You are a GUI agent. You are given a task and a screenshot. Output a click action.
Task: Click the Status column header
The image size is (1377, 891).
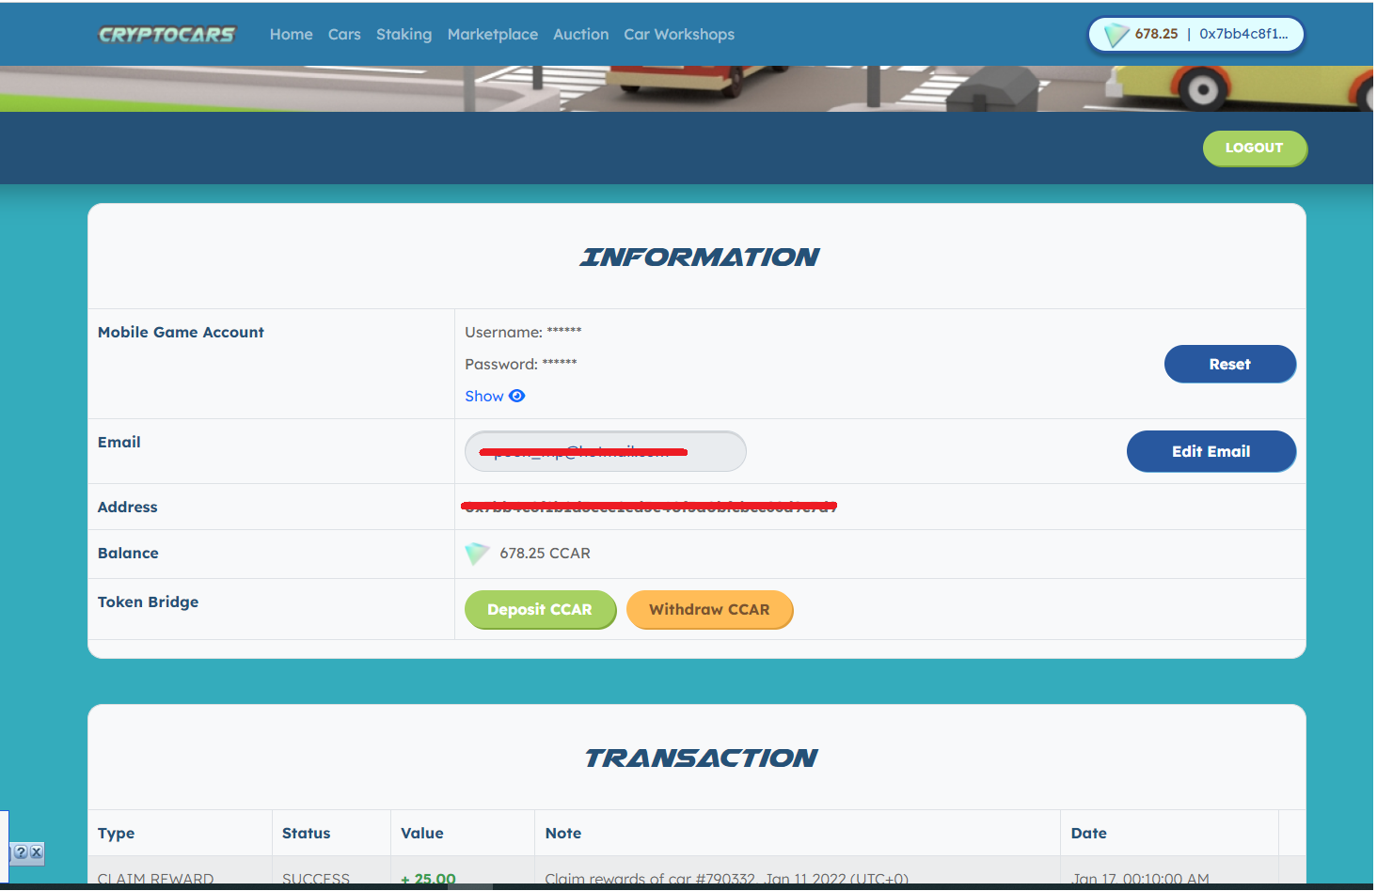tap(307, 833)
